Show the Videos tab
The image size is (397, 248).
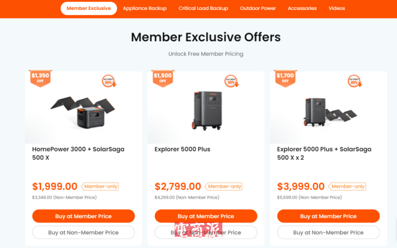337,8
